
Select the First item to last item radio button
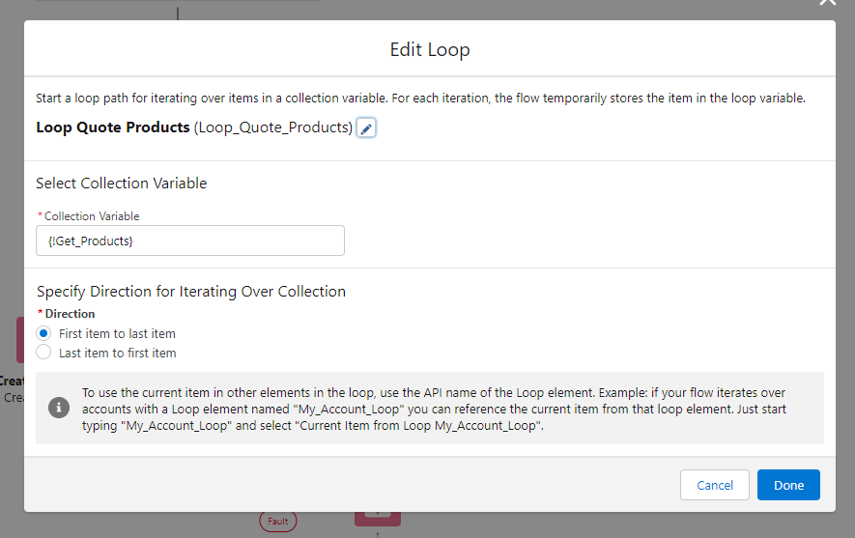[x=43, y=333]
